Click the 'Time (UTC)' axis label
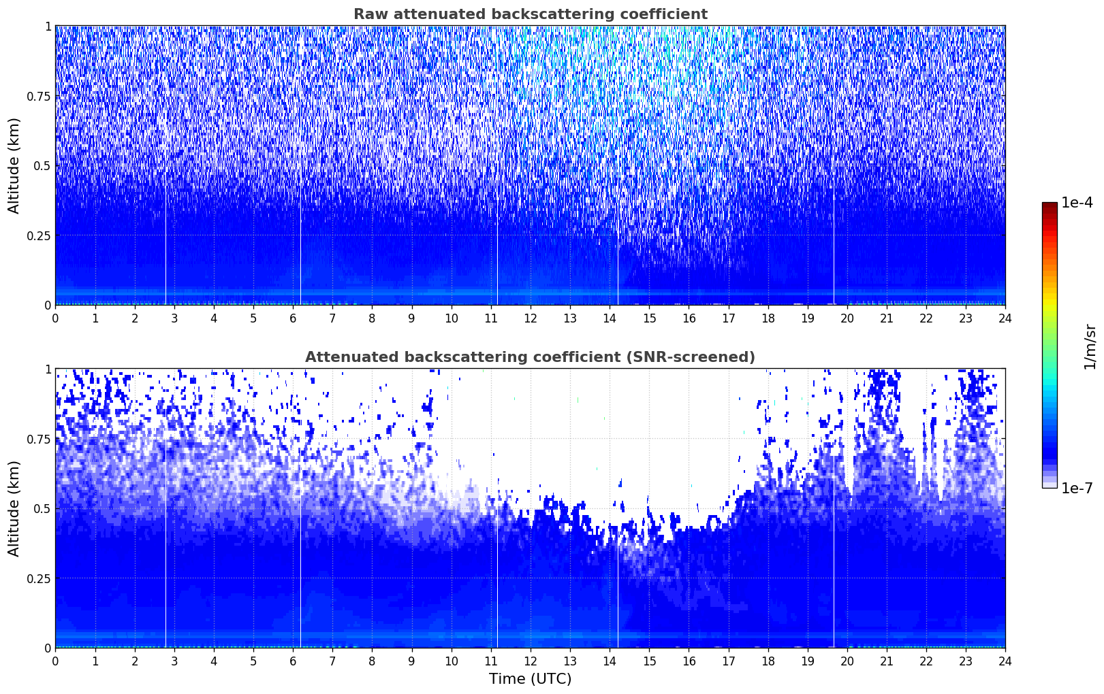Image resolution: width=1104 pixels, height=694 pixels. pyautogui.click(x=530, y=679)
